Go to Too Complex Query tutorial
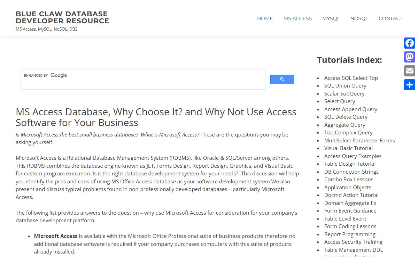The height and width of the screenshot is (257, 418). (x=348, y=133)
